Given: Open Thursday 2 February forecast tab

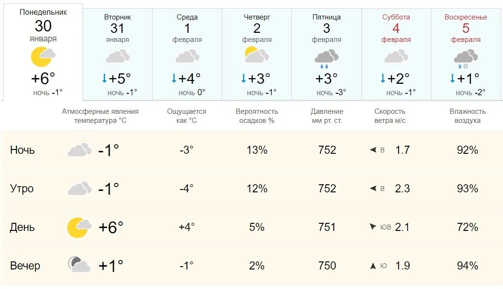Looking at the screenshot, I should 257,54.
